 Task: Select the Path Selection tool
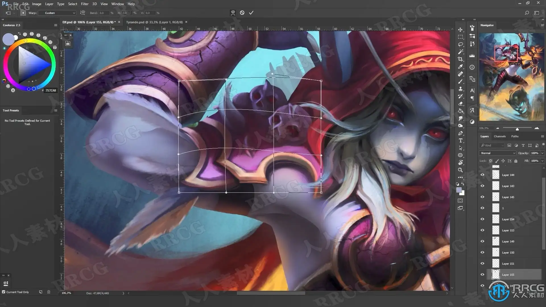460,148
